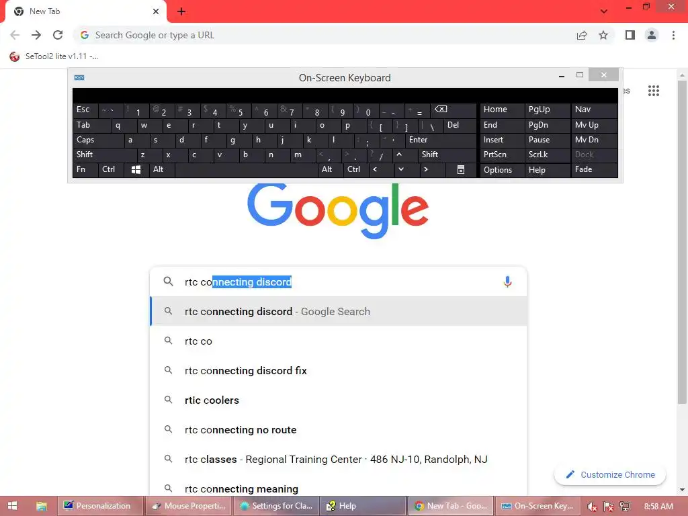Toggle Fn key on On-Screen Keyboard
Screen dimensions: 688x516
[85, 169]
